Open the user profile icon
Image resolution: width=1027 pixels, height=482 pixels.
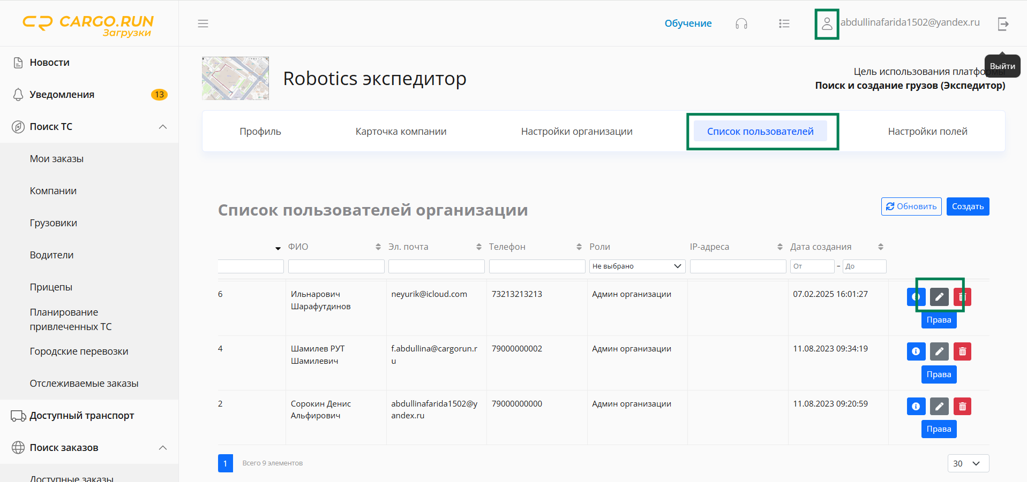pos(827,24)
